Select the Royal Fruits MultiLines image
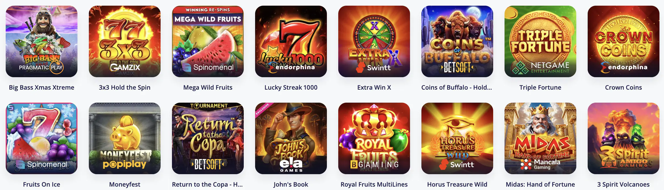The height and width of the screenshot is (190, 664). 374,138
